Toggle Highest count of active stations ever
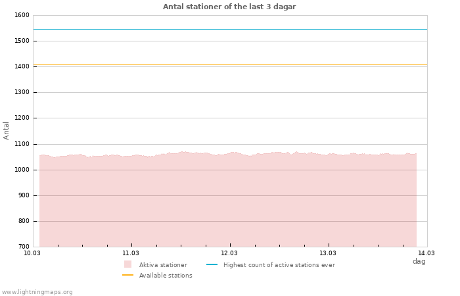Image resolution: width=460 pixels, height=296 pixels. click(x=279, y=265)
